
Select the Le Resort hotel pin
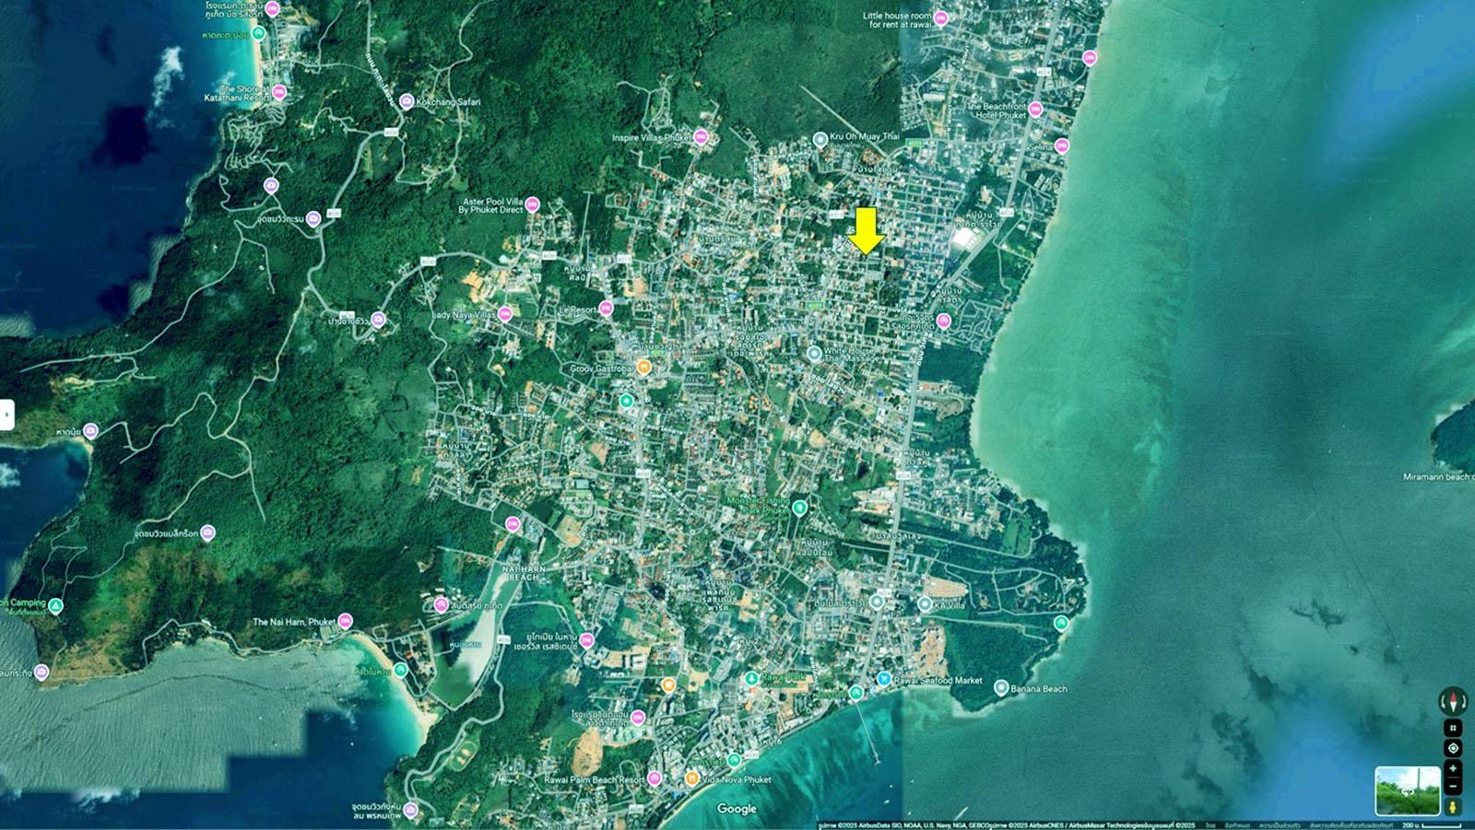(x=606, y=309)
